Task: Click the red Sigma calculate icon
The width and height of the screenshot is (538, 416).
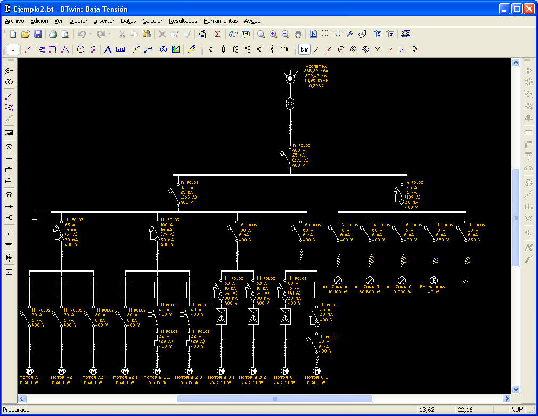Action: tap(217, 34)
